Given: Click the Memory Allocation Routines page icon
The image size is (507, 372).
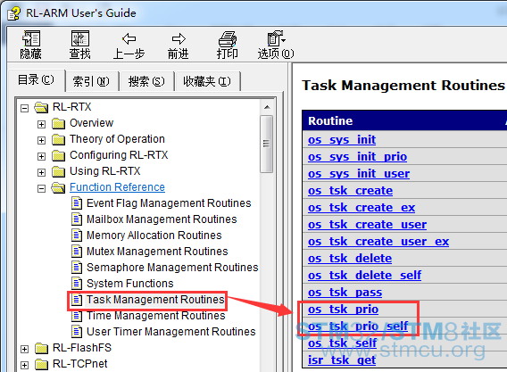Looking at the screenshot, I should click(77, 236).
